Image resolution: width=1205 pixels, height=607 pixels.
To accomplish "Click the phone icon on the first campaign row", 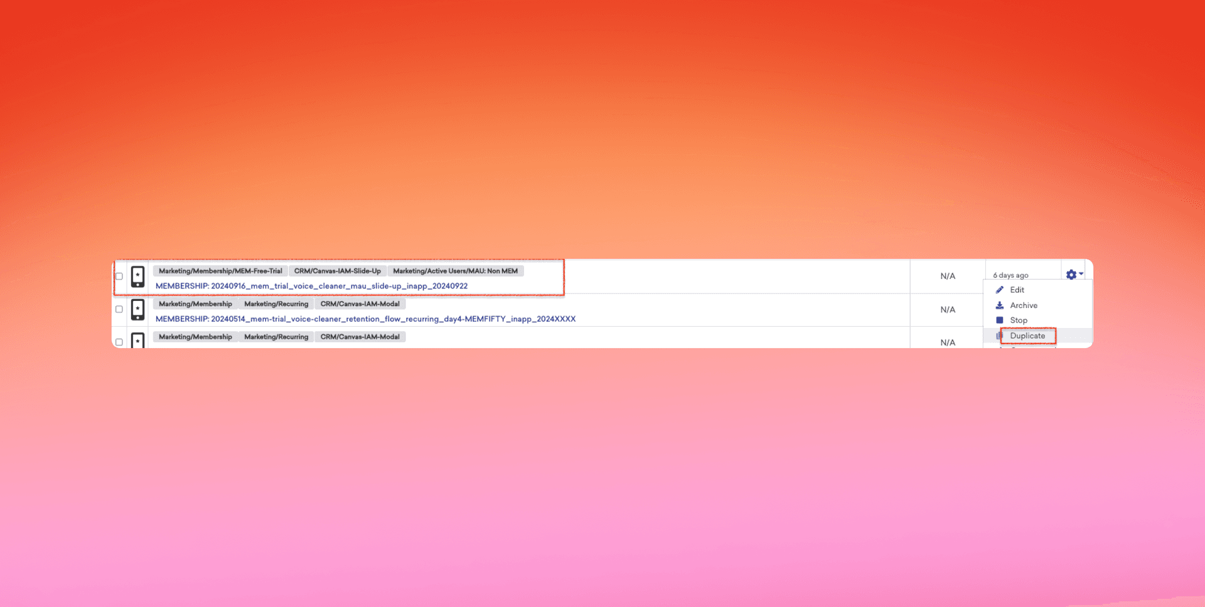I will pos(137,276).
